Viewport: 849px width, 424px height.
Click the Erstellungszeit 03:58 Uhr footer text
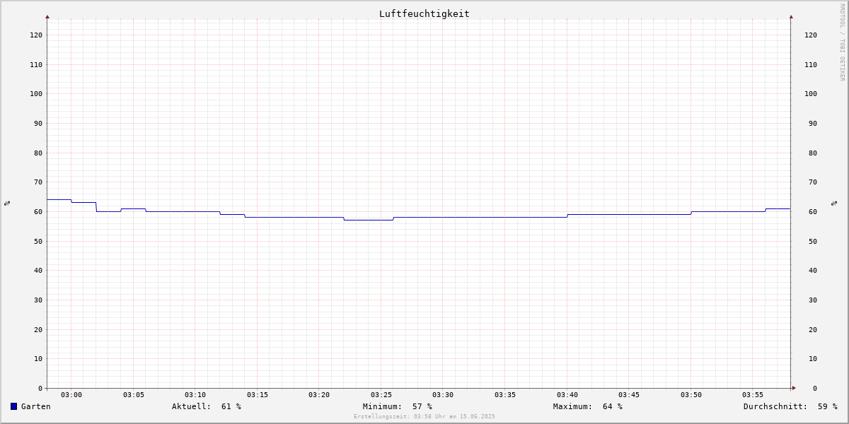coord(424,416)
